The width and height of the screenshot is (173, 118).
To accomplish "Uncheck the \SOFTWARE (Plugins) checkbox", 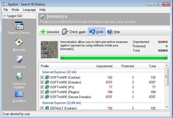I will (x=42, y=92).
